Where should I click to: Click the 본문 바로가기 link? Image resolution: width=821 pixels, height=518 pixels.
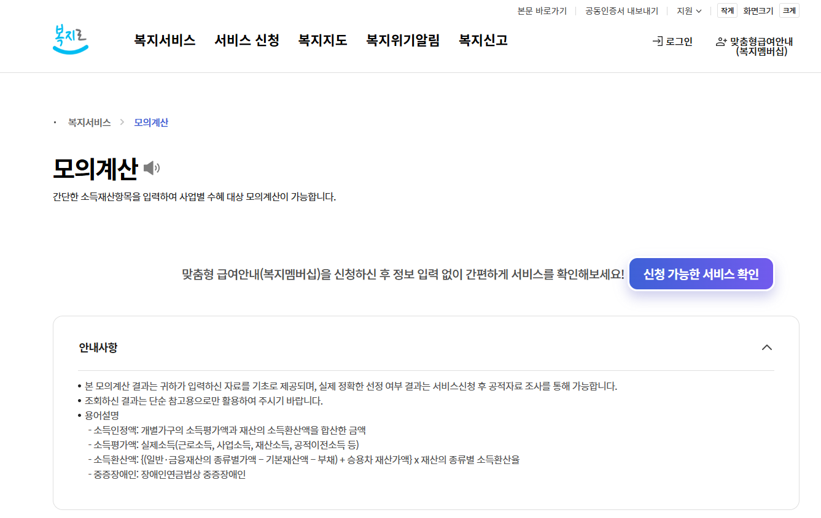click(542, 10)
